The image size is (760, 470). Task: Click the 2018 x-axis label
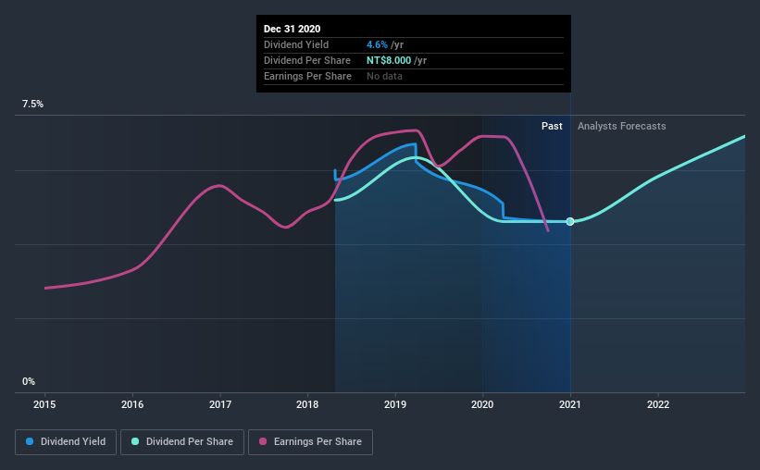coord(307,404)
